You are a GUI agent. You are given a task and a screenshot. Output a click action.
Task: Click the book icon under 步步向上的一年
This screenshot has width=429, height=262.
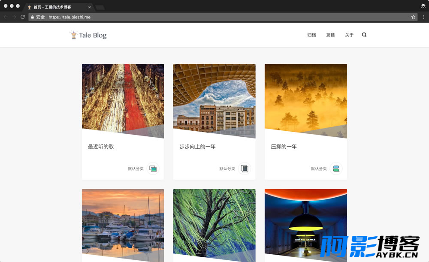point(245,169)
